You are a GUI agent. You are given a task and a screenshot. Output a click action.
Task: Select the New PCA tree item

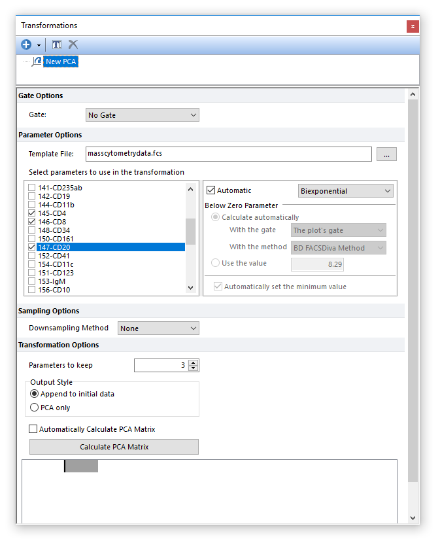[61, 61]
